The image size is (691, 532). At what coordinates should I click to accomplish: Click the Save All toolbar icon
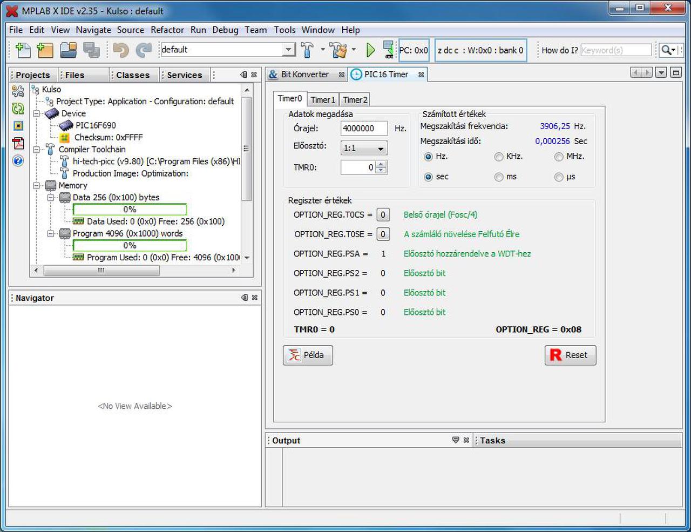91,50
